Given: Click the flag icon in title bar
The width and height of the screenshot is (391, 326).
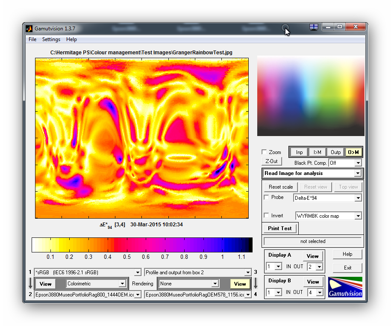Looking at the screenshot, I should (314, 27).
